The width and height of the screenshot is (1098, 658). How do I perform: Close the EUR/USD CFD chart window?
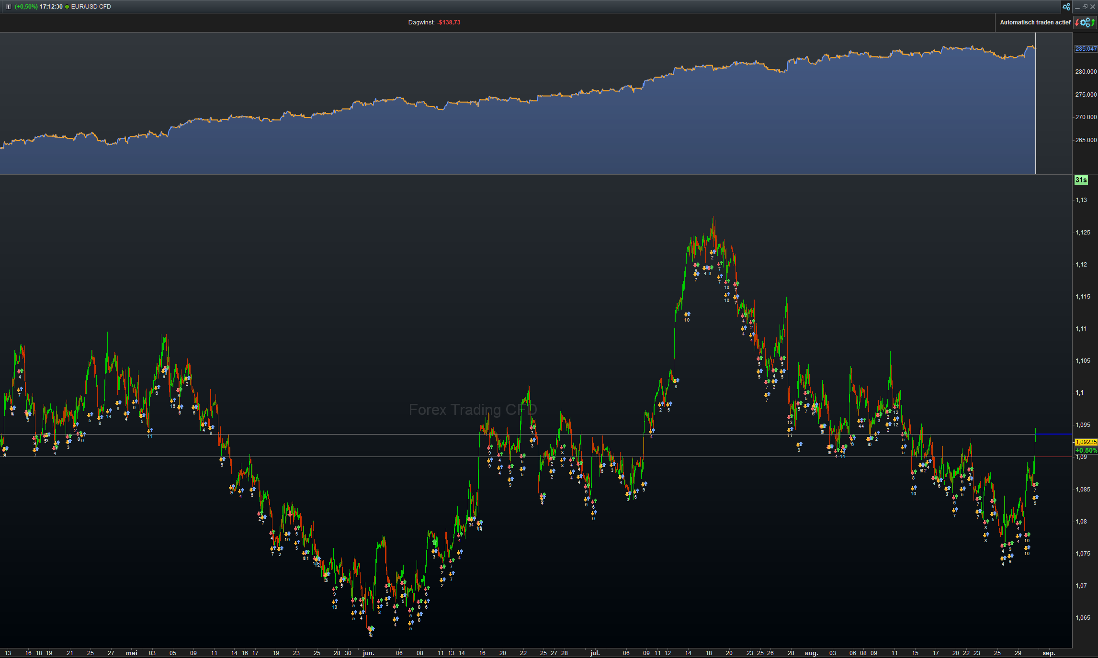1092,7
